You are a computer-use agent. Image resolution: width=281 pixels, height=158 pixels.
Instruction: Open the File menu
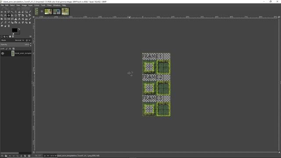point(2,5)
